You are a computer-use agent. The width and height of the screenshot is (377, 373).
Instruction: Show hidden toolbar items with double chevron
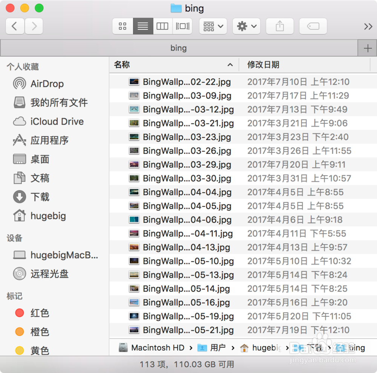pyautogui.click(x=368, y=26)
